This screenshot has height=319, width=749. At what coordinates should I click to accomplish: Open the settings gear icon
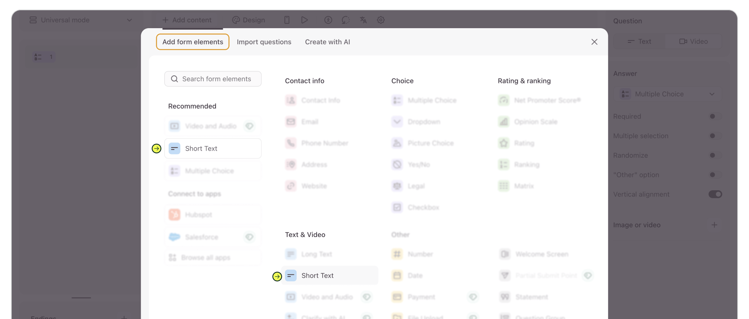pyautogui.click(x=381, y=20)
